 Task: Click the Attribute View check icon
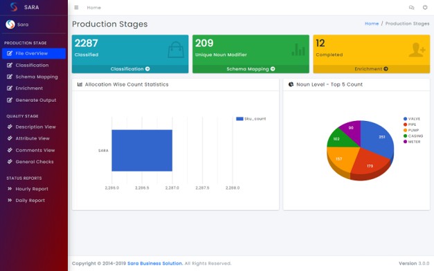point(10,138)
